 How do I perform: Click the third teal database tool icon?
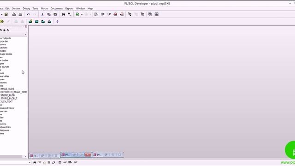tap(43, 22)
